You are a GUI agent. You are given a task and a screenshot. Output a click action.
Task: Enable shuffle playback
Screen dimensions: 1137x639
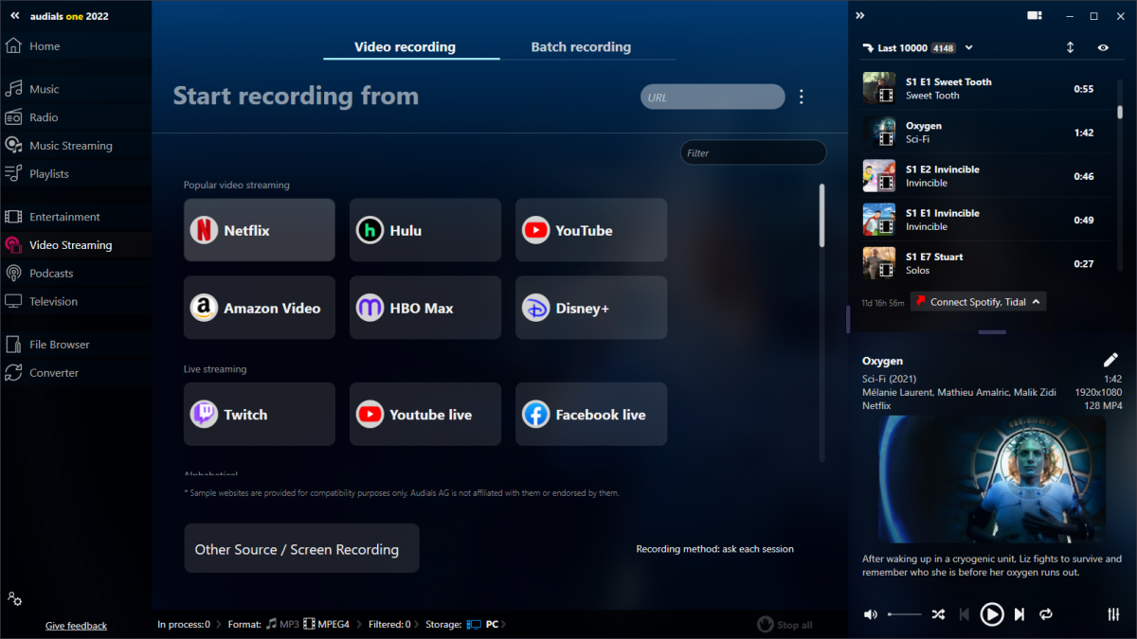pos(938,614)
